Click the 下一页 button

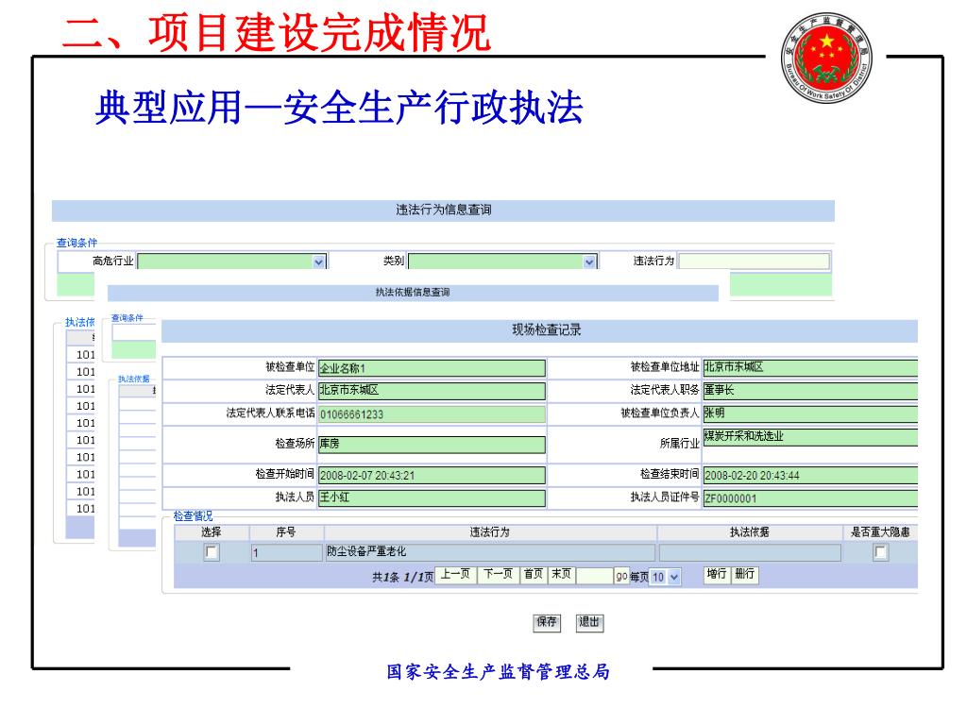point(499,575)
